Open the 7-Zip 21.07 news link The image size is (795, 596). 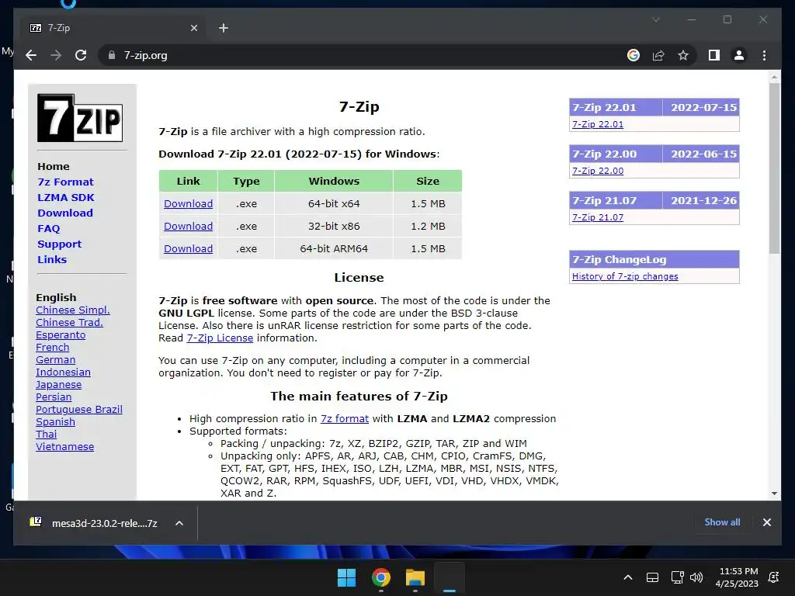(x=598, y=217)
